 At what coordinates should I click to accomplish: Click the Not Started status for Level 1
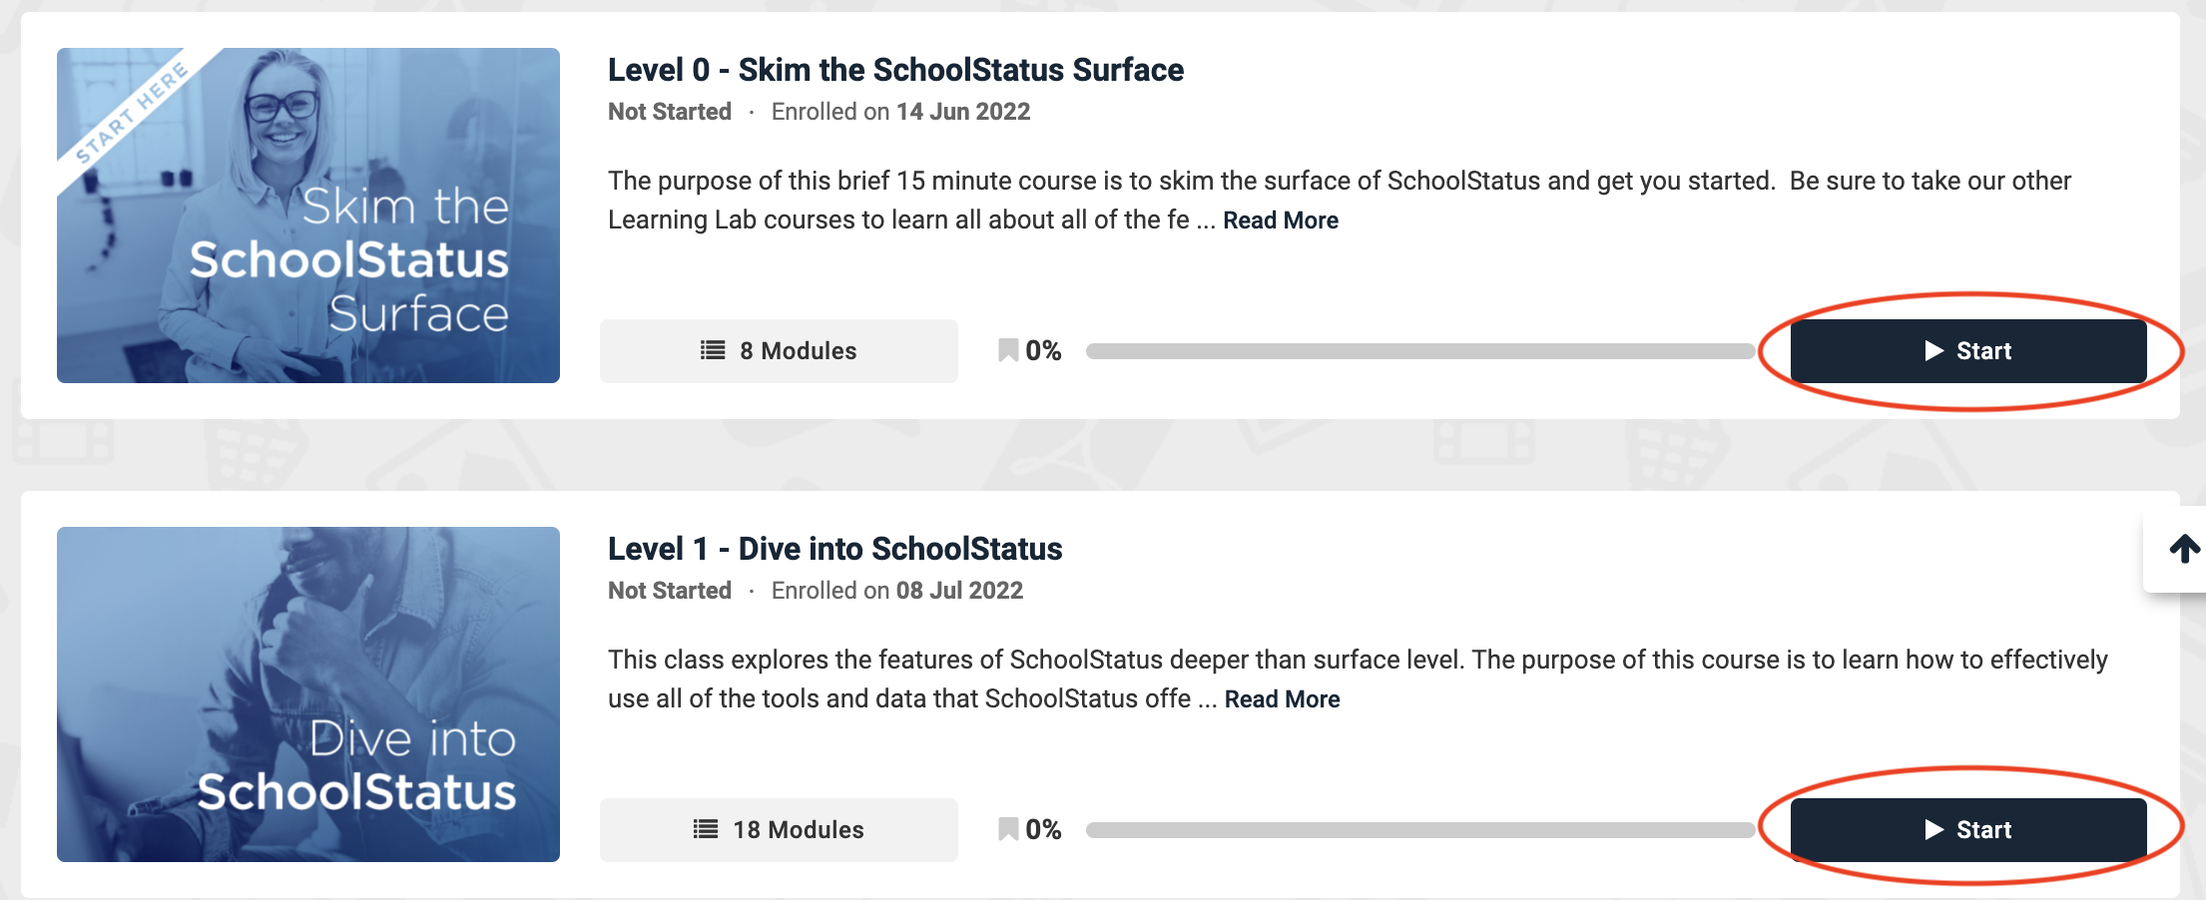click(669, 590)
